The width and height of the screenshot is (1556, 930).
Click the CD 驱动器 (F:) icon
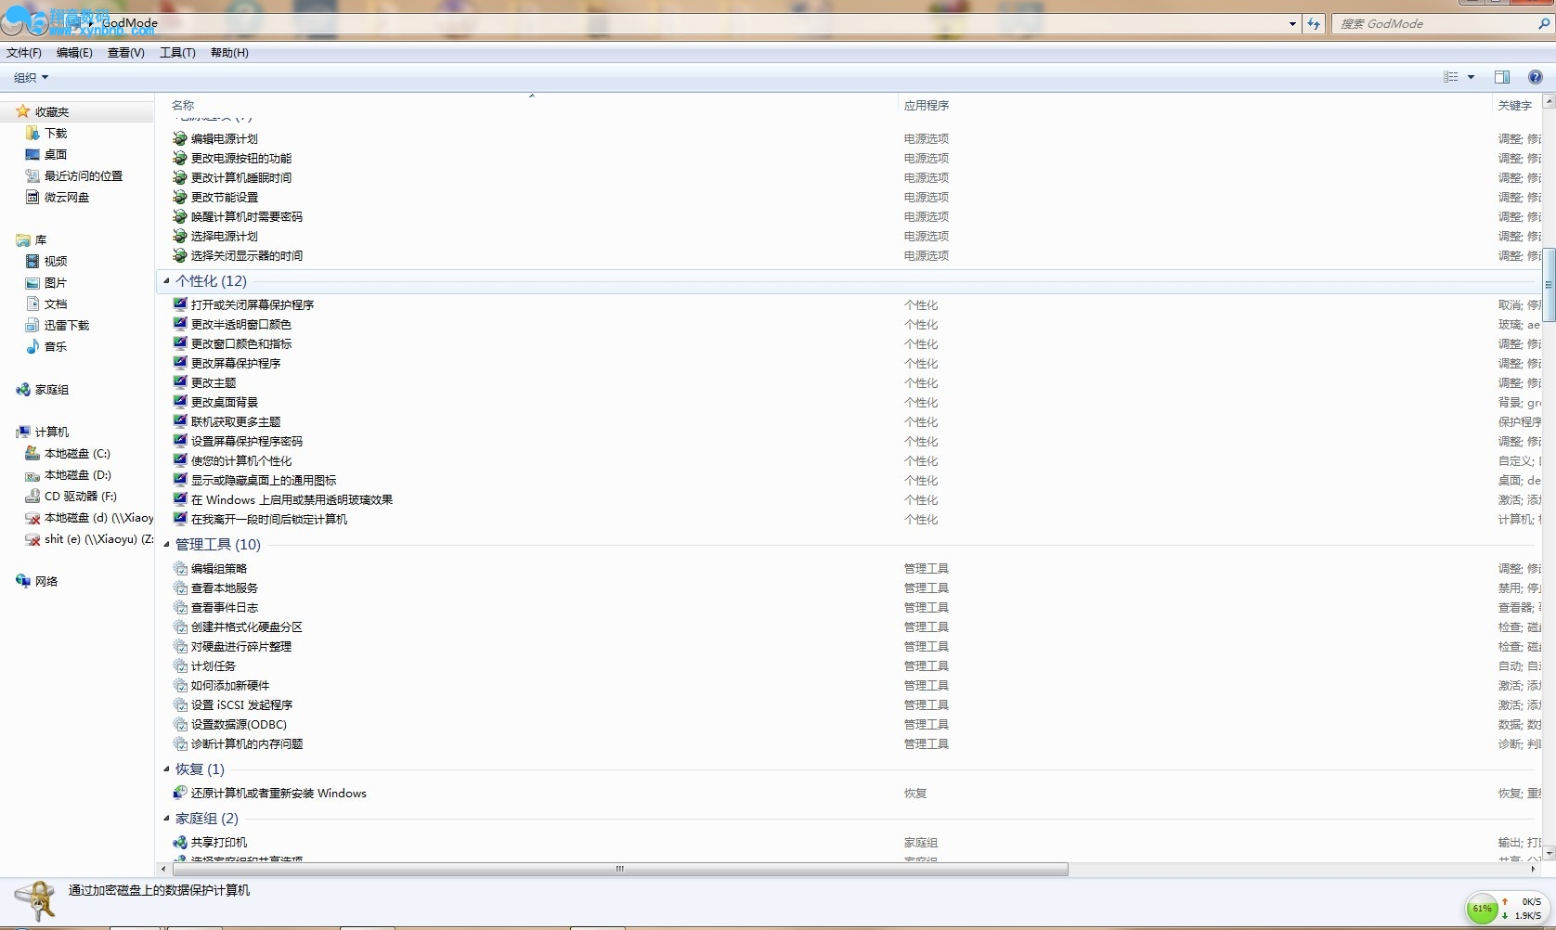(32, 496)
